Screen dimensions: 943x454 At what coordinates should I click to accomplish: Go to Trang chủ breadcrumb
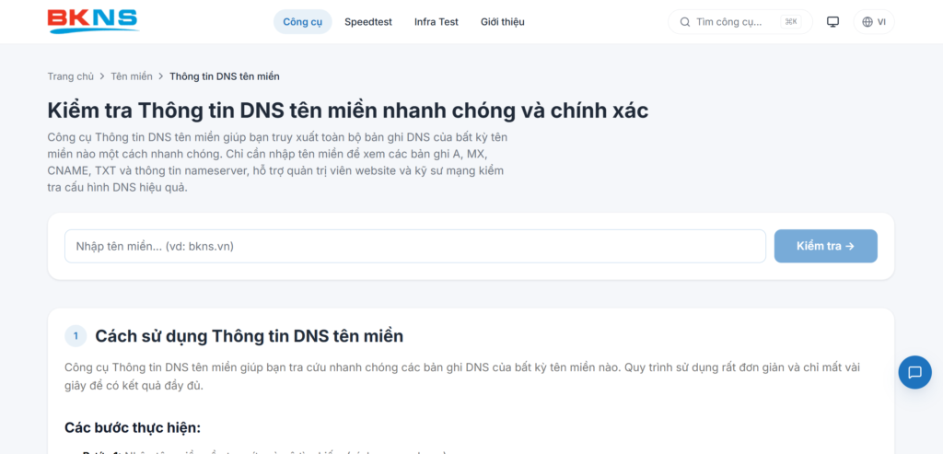coord(70,76)
